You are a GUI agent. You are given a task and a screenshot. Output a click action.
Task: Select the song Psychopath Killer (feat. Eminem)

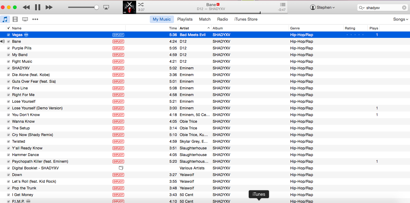[x=40, y=161]
